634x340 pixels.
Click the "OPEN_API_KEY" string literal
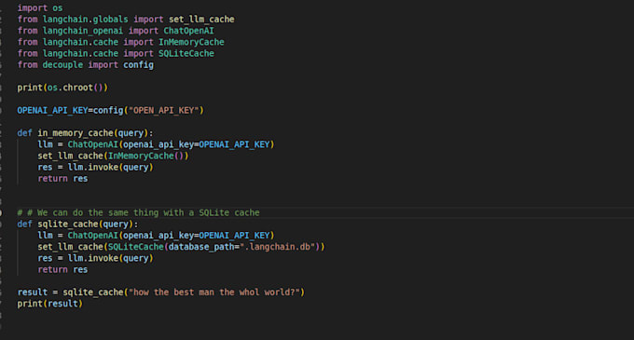[166, 110]
